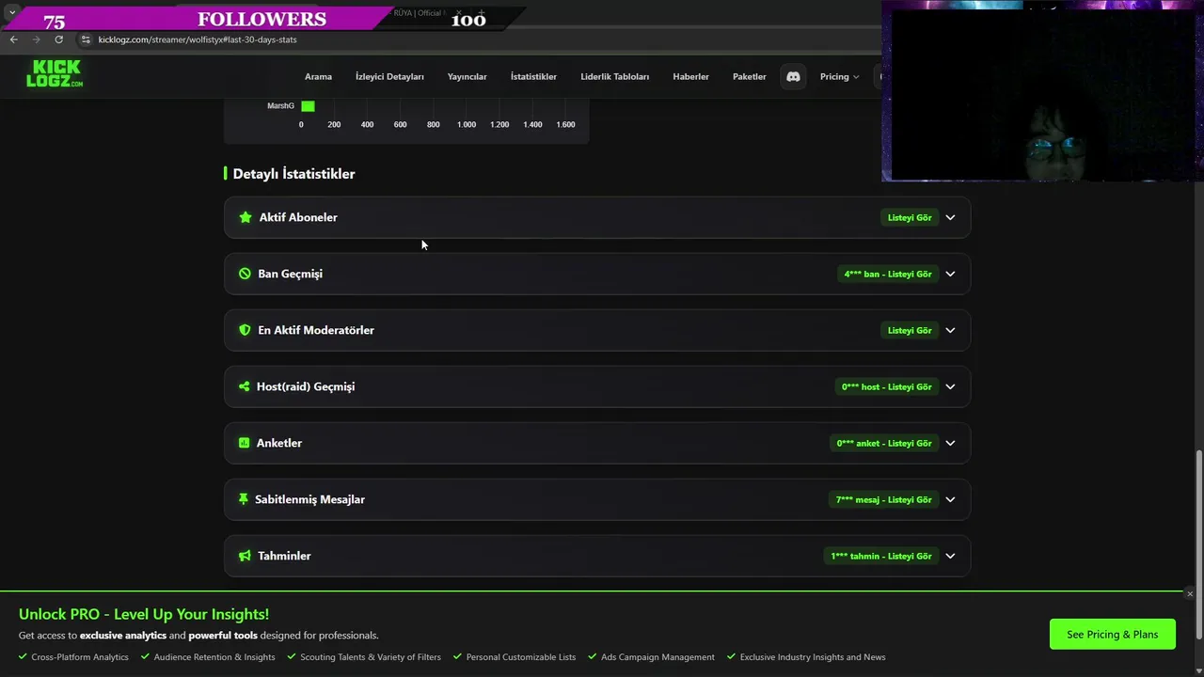Click the poll icon beside Anketler
1204x677 pixels.
(244, 443)
